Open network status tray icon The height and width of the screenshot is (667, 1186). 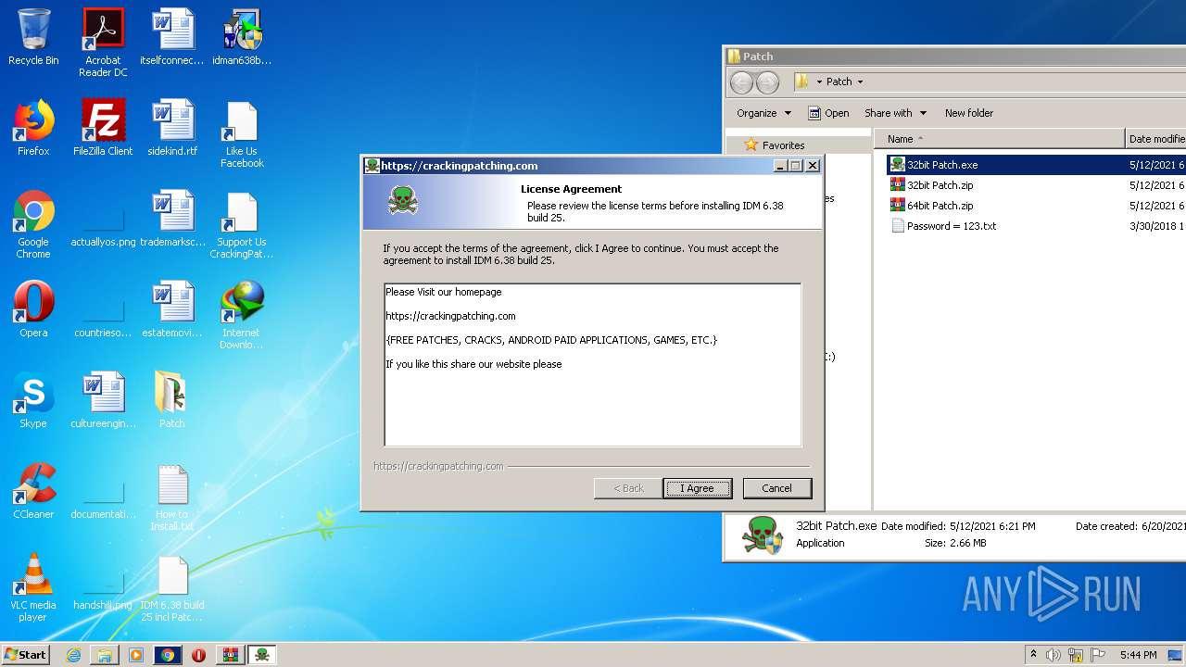1076,655
